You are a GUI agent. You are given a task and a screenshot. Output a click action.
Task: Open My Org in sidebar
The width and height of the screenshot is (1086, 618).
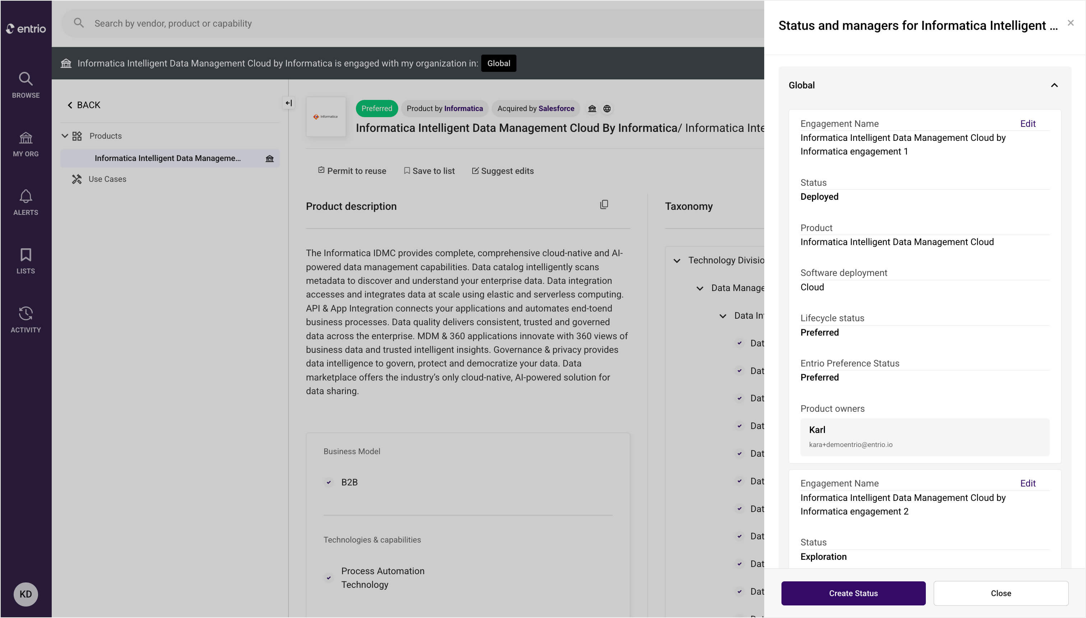click(x=26, y=144)
